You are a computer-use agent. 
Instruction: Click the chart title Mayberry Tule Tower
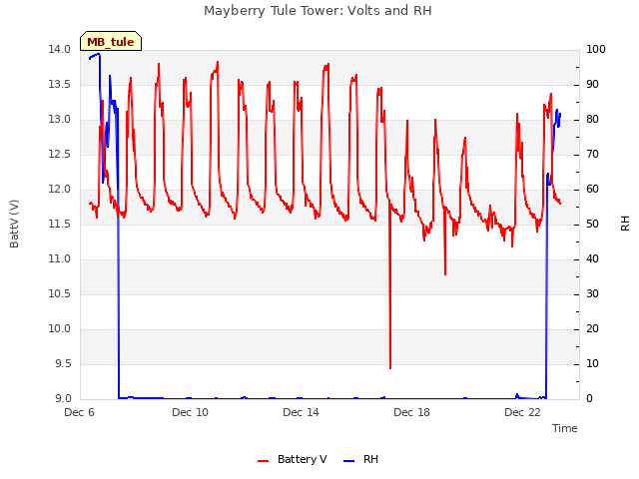click(x=318, y=10)
